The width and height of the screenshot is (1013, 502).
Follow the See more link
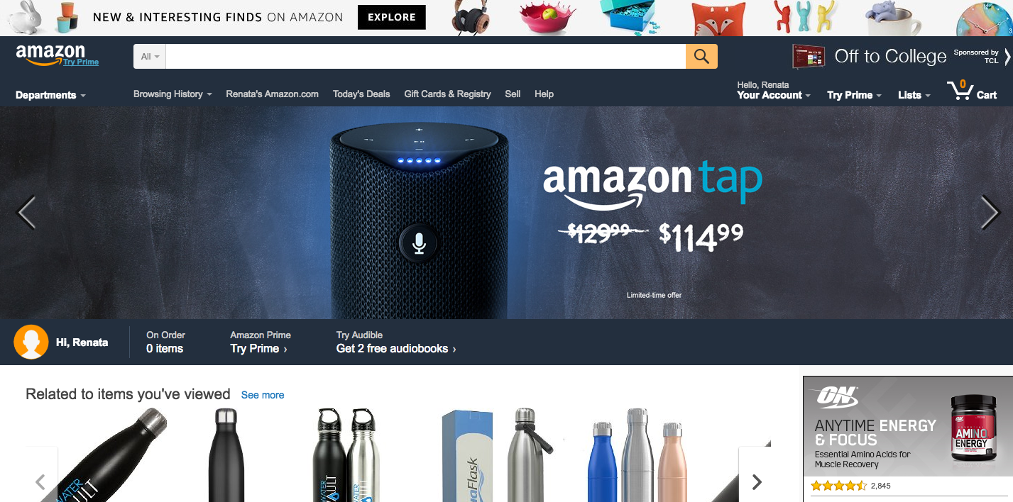coord(263,395)
